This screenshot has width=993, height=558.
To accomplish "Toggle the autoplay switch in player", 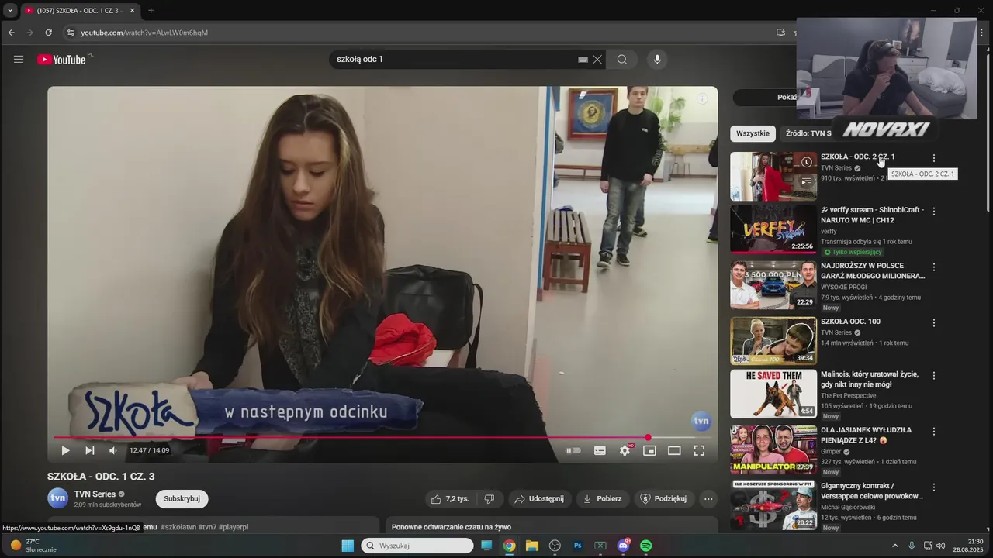I will tap(573, 450).
